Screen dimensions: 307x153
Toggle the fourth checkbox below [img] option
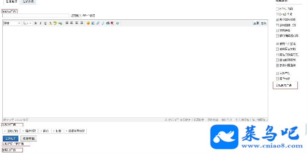point(277,25)
